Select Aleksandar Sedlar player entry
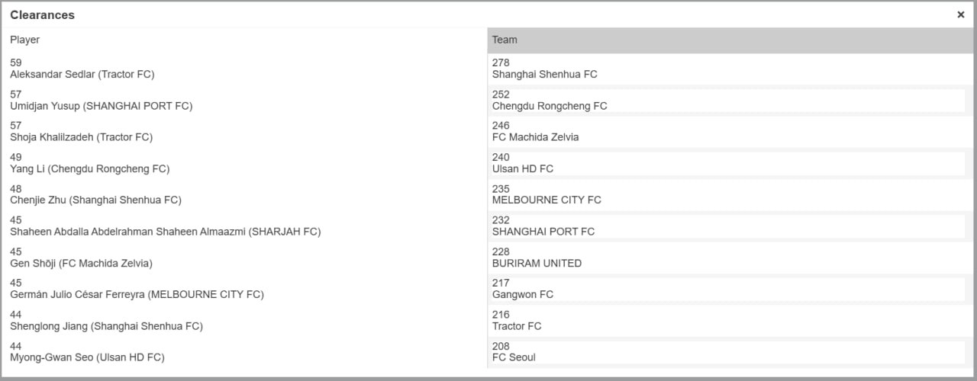 (x=245, y=69)
